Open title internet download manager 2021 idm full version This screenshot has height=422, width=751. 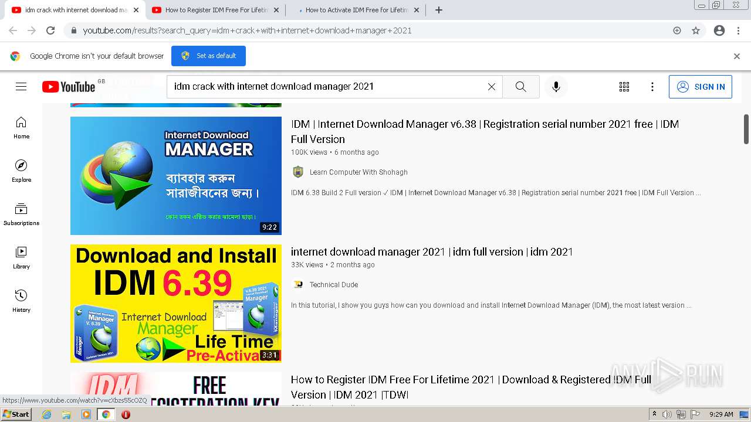[x=432, y=252]
